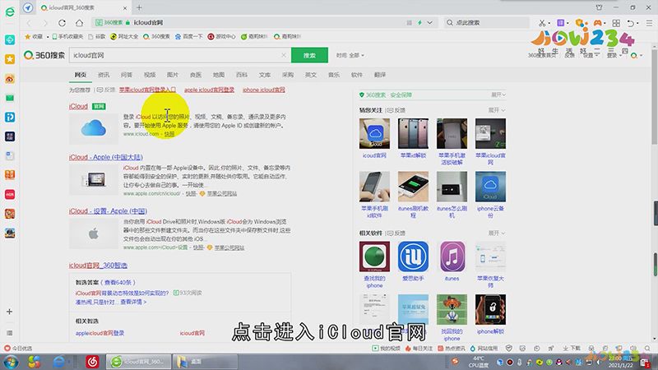Click the download 下载 icon in status bar

(572, 348)
